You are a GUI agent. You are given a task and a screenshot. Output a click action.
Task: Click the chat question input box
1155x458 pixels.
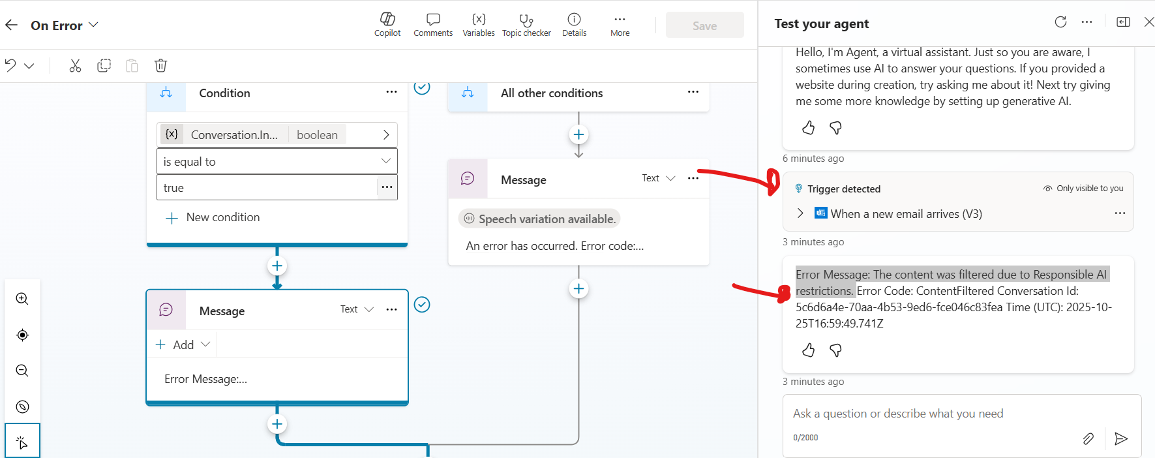[962, 414]
